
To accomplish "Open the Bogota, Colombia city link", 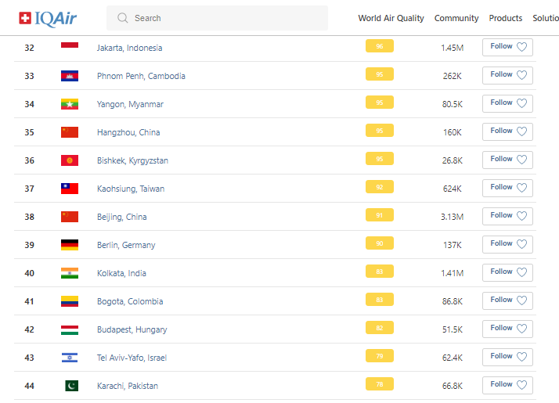I will tap(130, 301).
